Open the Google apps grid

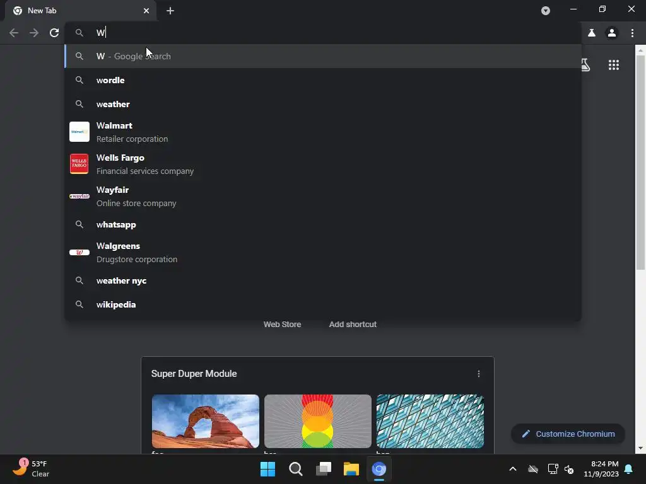click(614, 65)
